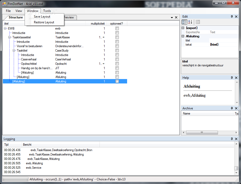Image resolution: width=241 pixels, height=184 pixels.
Task: Click Logging scrollbar up arrow
Action: [x=236, y=144]
